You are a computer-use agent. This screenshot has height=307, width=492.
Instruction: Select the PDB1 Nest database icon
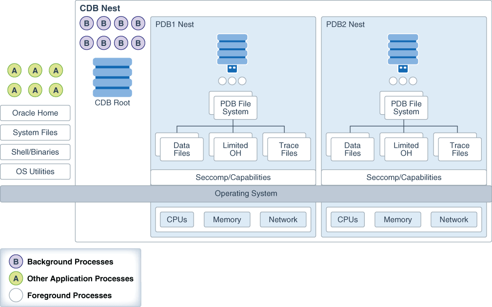point(232,53)
